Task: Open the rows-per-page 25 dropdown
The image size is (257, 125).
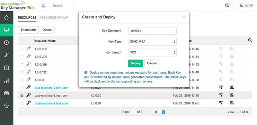Action: point(159,112)
